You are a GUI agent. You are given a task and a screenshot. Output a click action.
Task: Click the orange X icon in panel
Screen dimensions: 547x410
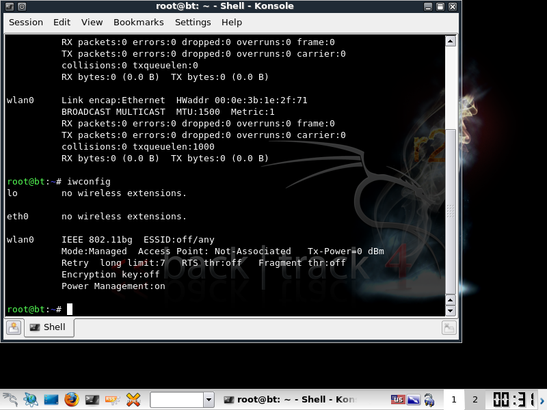point(134,399)
